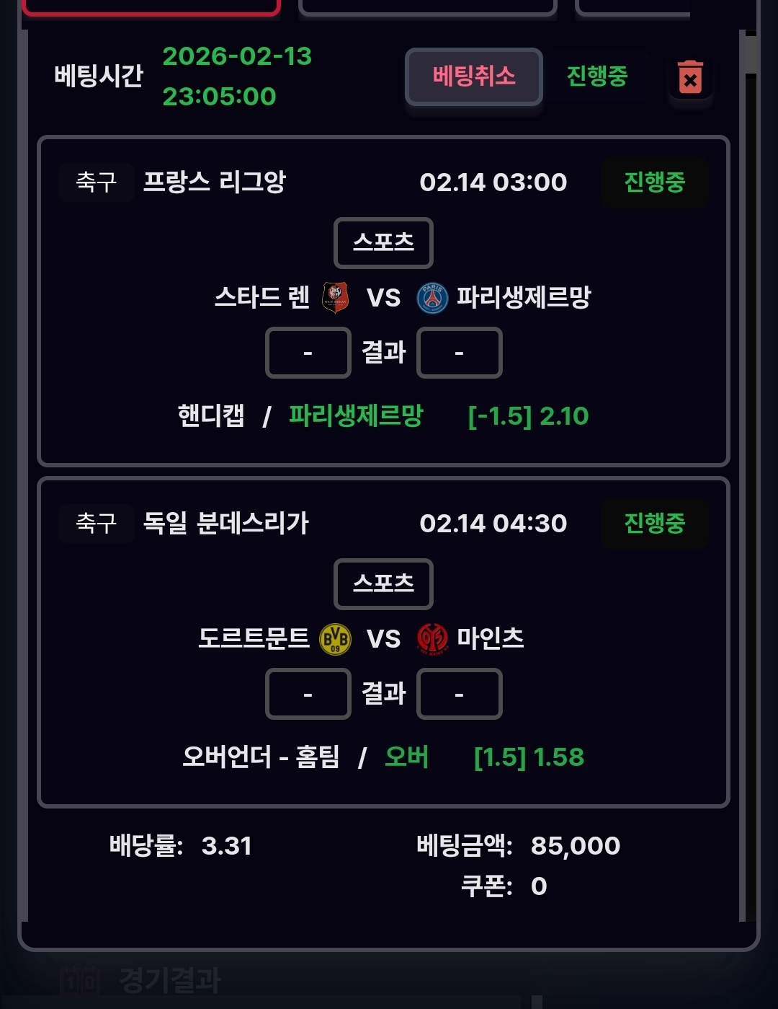Select the 축구 tag beside 프랑스 리그앙

click(96, 182)
